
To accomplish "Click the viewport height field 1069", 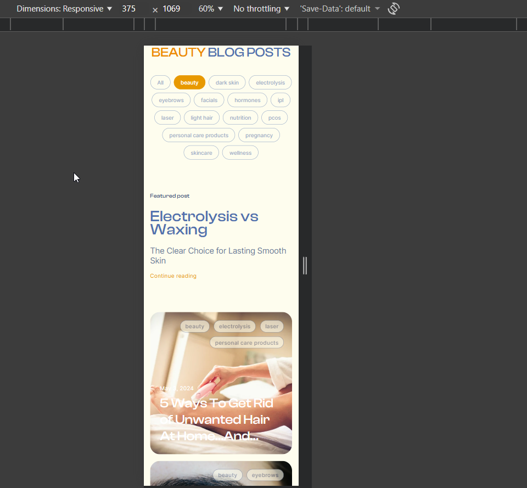I will [x=171, y=9].
